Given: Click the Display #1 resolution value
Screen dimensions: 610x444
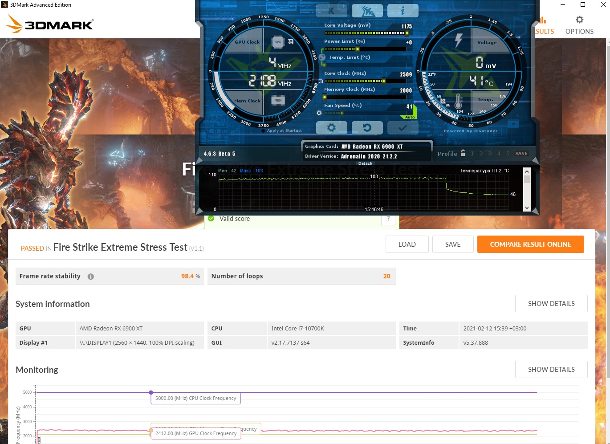Looking at the screenshot, I should 140,342.
